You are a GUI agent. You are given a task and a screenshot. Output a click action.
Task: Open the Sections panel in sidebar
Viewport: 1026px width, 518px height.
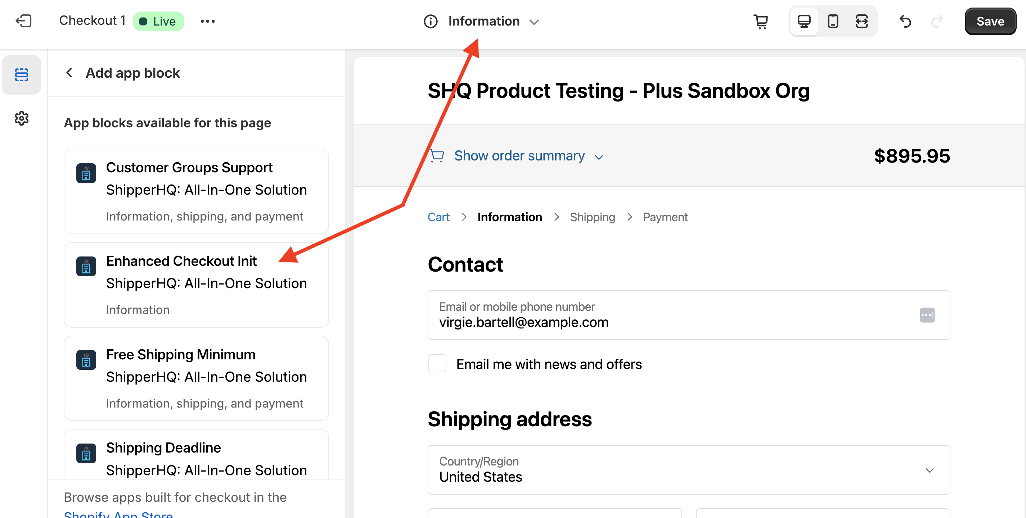(22, 74)
